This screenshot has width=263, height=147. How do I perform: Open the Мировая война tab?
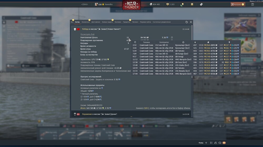pos(145,22)
